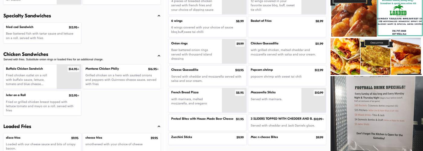423x151 pixels.
Task: Click the French Bread Pizza image placeholder
Action: pyautogui.click(x=234, y=100)
